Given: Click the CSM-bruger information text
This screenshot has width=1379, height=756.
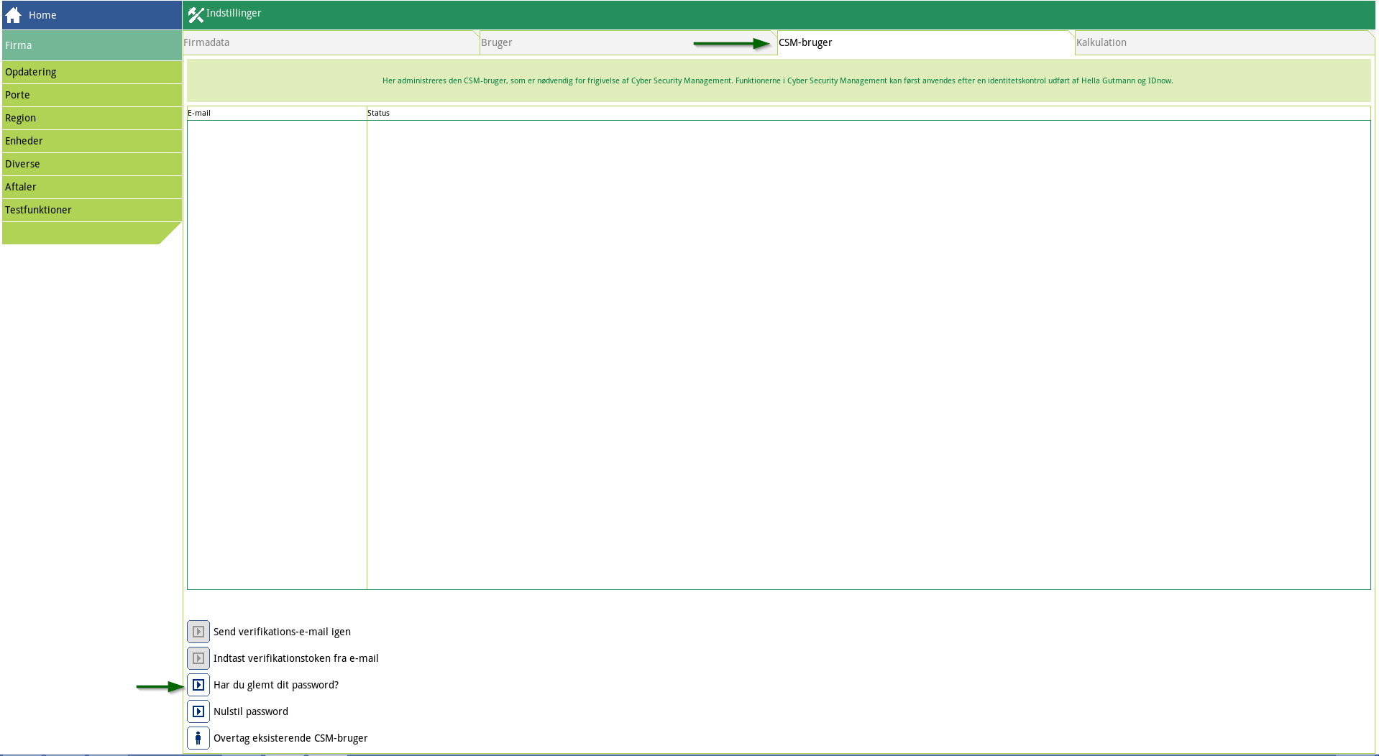Looking at the screenshot, I should pos(778,80).
